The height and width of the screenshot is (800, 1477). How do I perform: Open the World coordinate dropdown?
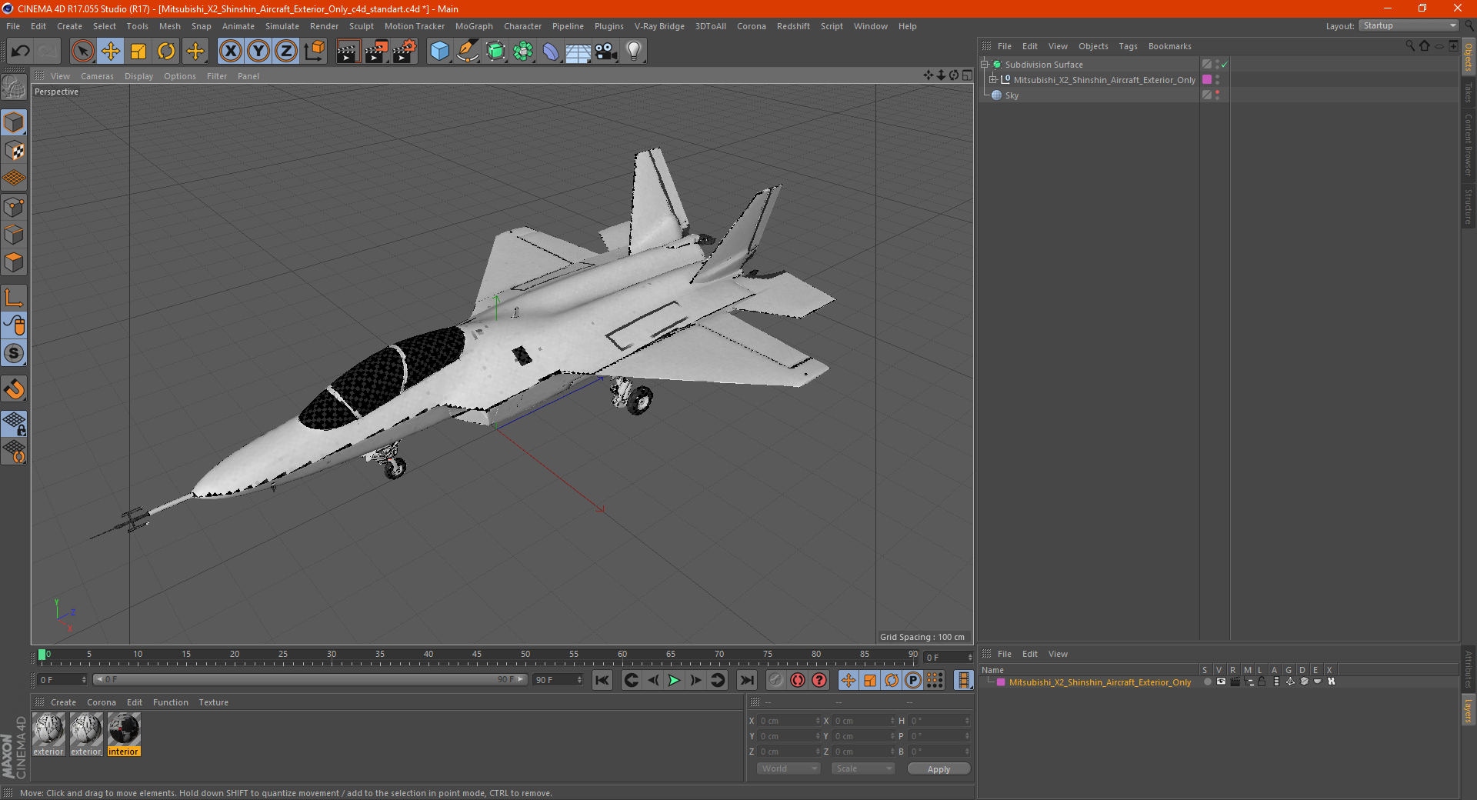789,768
